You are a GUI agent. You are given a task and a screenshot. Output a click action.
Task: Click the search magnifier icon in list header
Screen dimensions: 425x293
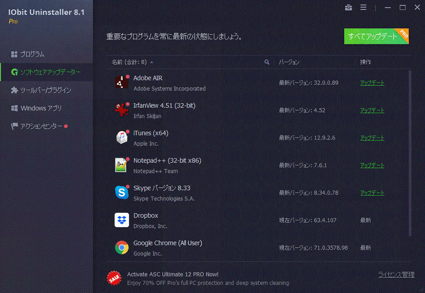267,62
